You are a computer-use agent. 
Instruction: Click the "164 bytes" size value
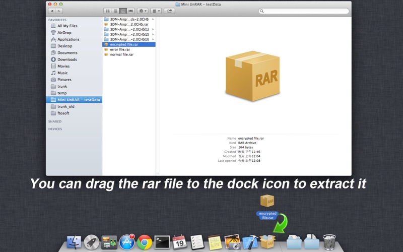(x=245, y=147)
